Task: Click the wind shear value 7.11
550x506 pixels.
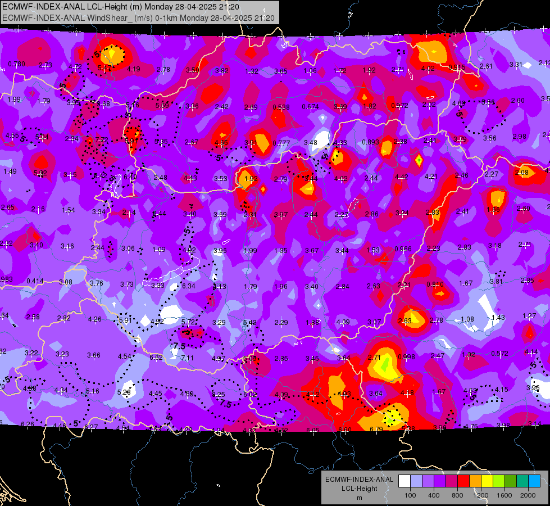Action: point(187,358)
